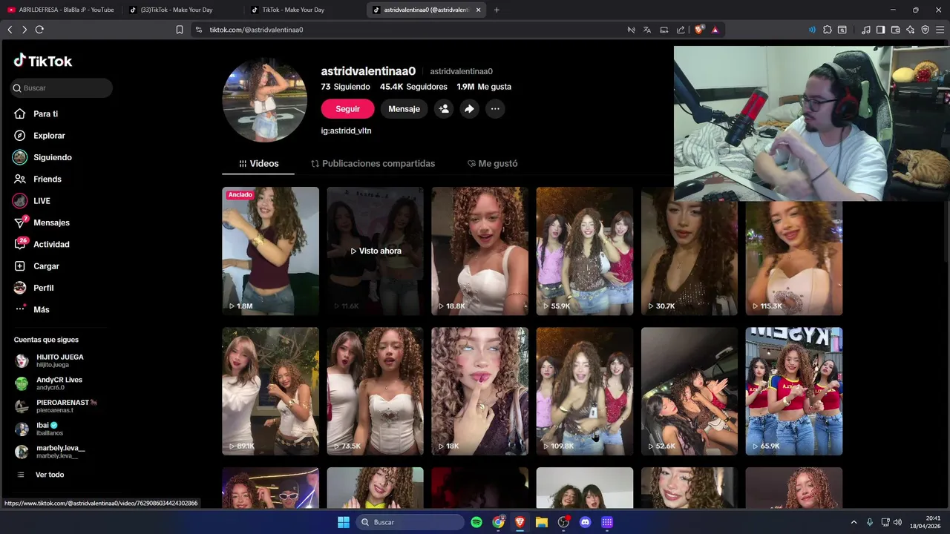
Task: Go back in browser history
Action: [x=10, y=30]
